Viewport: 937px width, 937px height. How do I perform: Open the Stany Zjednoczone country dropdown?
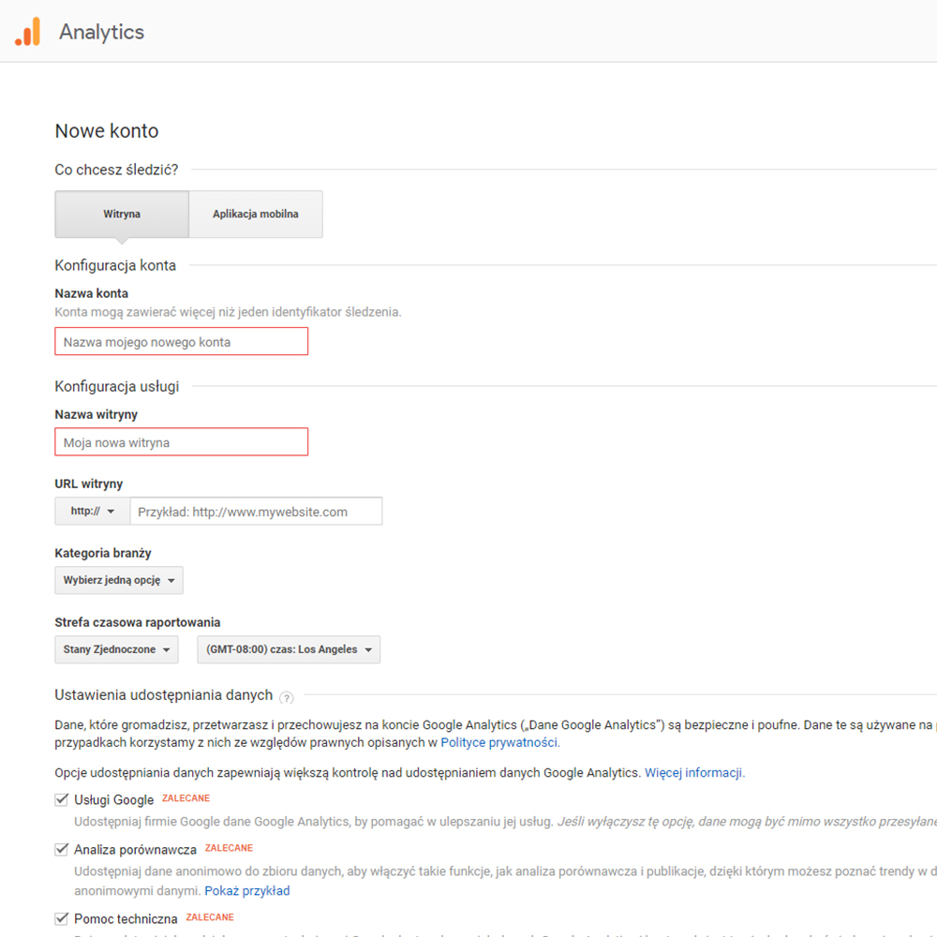pyautogui.click(x=115, y=649)
